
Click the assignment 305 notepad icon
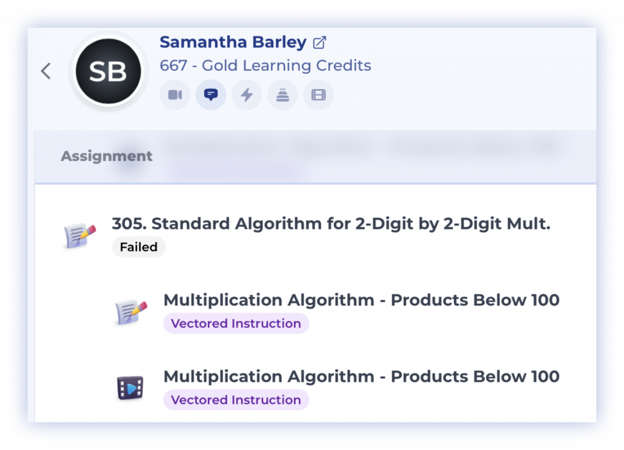click(x=79, y=235)
